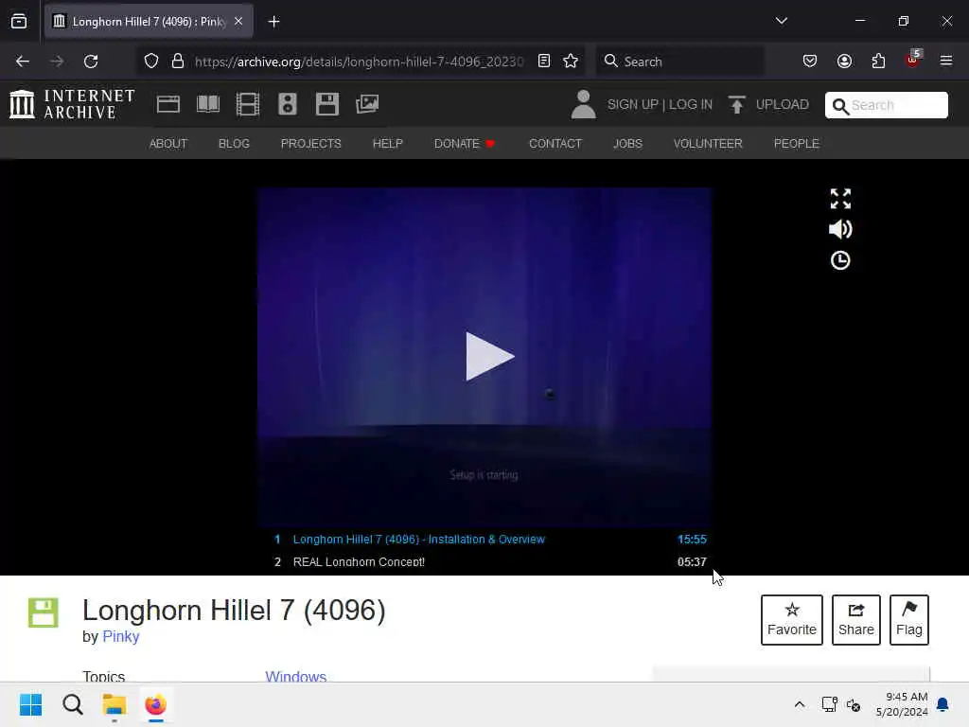The image size is (969, 727).
Task: Click the upload arrow icon
Action: coord(736,104)
